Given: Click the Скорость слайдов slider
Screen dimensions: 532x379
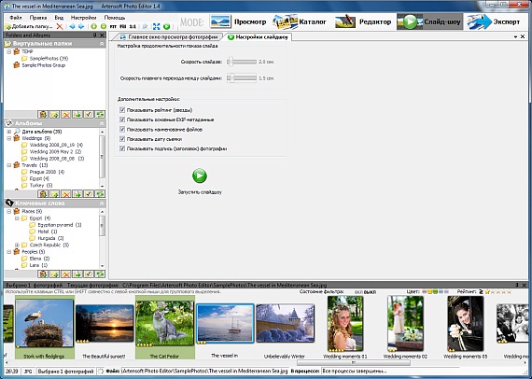Looking at the screenshot, I should [x=242, y=62].
